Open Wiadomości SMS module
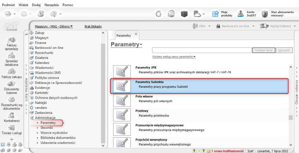This screenshot has height=153, width=299. pos(48,73)
